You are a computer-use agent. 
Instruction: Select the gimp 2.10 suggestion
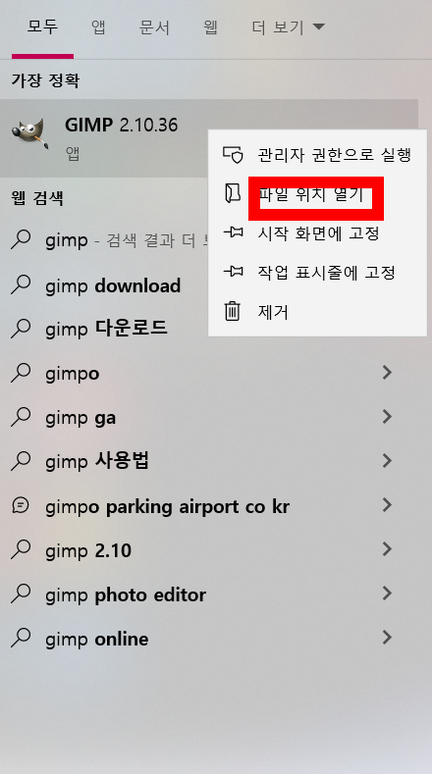click(208, 550)
